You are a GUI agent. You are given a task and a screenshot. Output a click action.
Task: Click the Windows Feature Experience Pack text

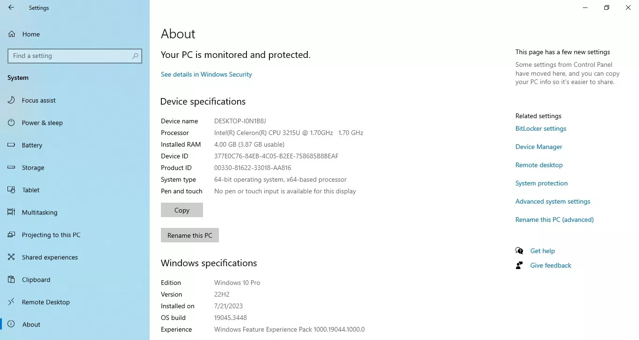pyautogui.click(x=290, y=329)
